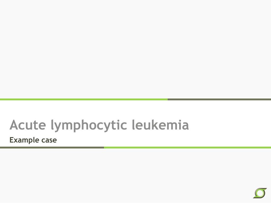Click the green segment of the upper divider line
This screenshot has height=203, width=271.
coord(84,99)
